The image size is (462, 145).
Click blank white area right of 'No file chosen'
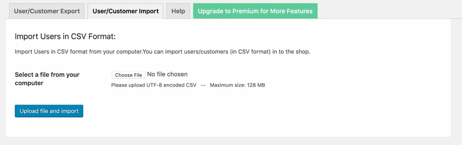(x=308, y=74)
